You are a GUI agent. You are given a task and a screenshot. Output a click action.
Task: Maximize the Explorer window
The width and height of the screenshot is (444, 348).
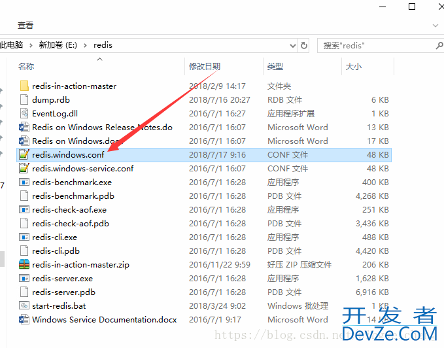(x=412, y=7)
